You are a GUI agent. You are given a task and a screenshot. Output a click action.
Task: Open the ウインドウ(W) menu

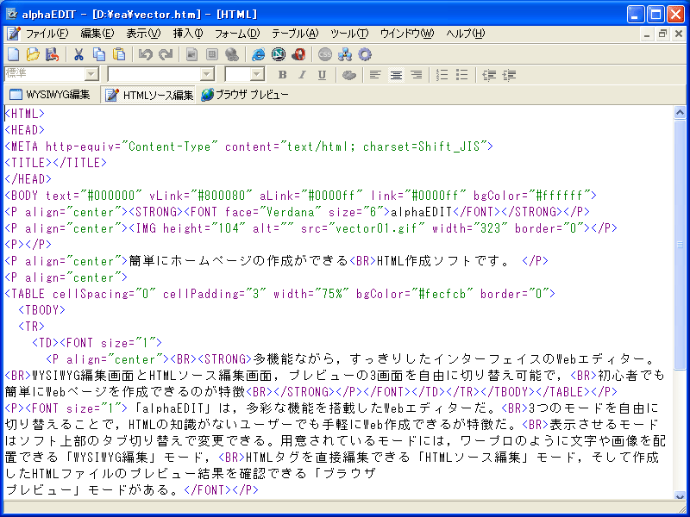pos(407,34)
